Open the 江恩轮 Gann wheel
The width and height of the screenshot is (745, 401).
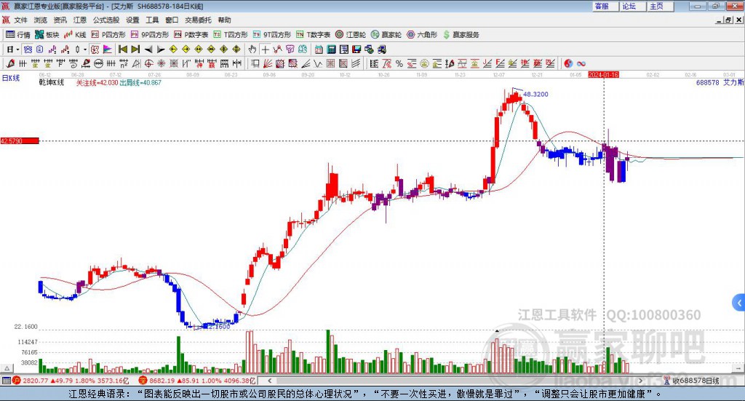(x=351, y=35)
